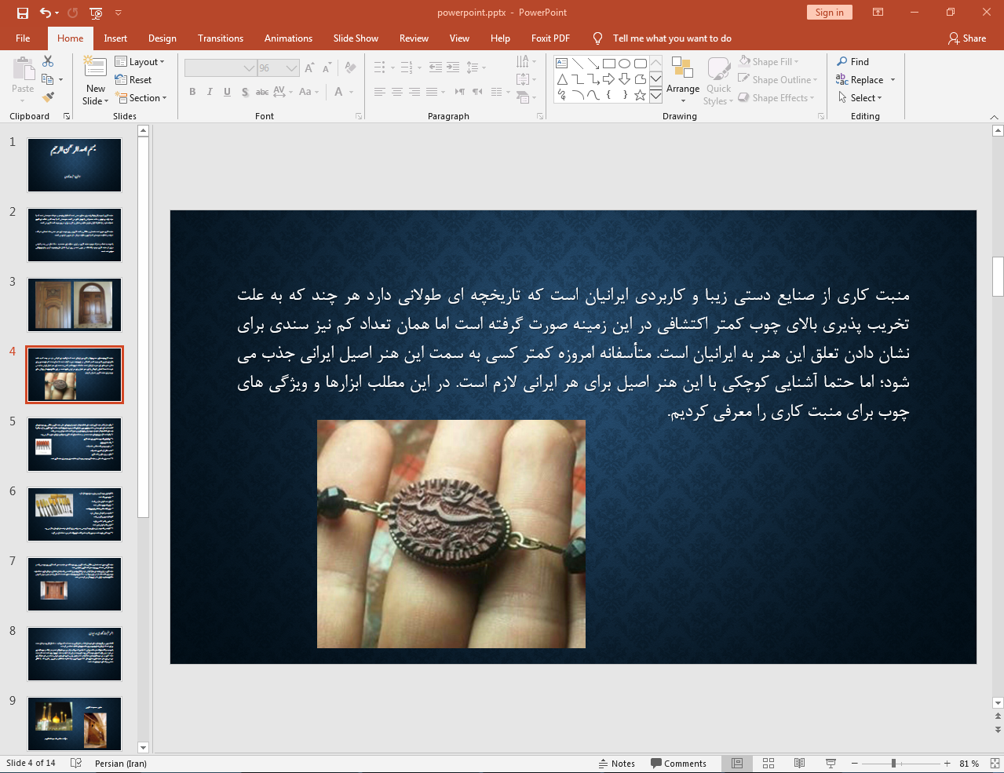Select the text box shape icon
This screenshot has width=1004, height=773.
tap(562, 64)
